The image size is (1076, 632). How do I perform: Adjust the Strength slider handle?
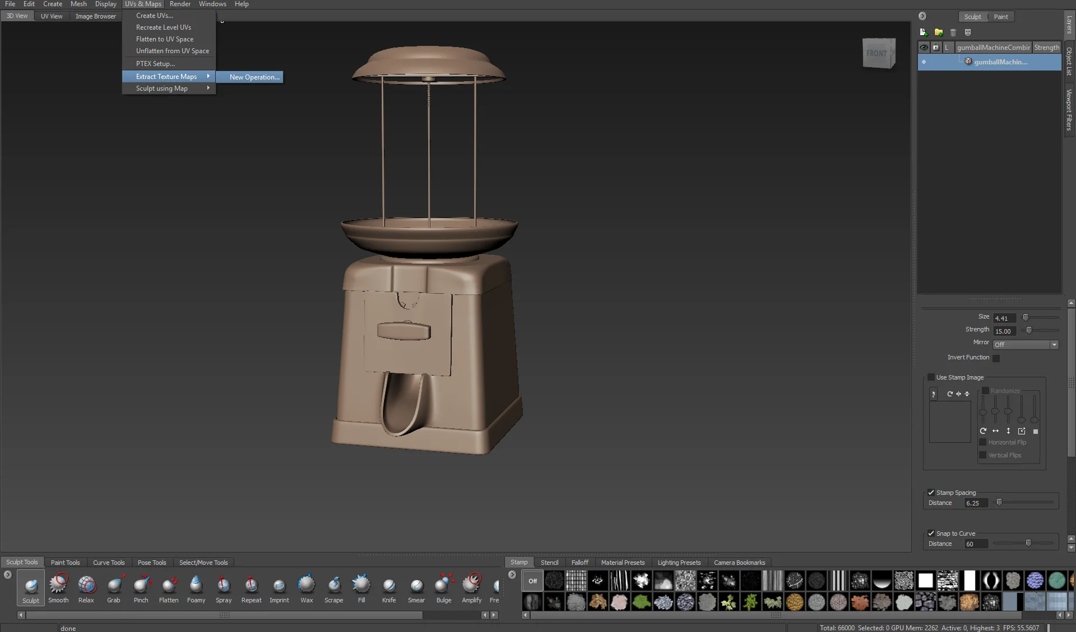(x=1029, y=330)
